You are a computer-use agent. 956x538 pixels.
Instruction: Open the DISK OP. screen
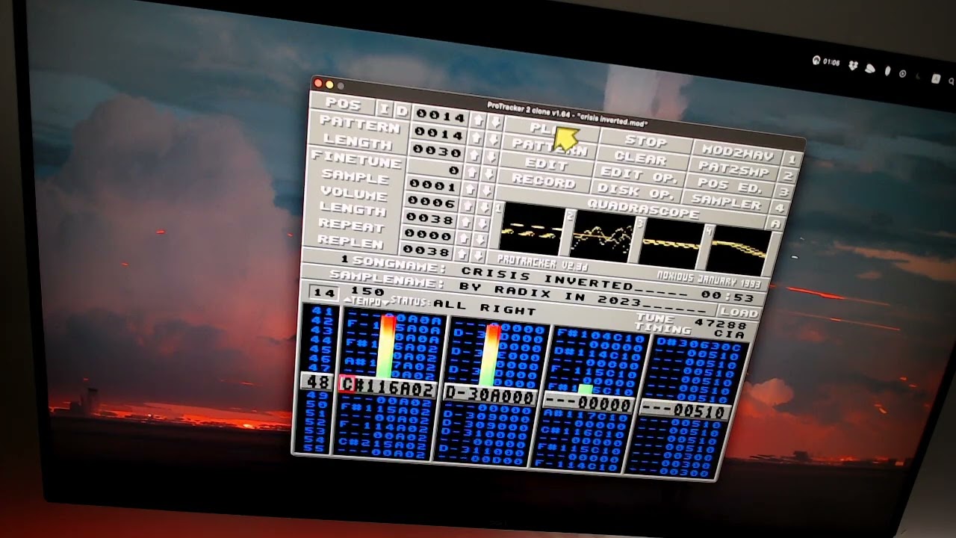pyautogui.click(x=637, y=193)
